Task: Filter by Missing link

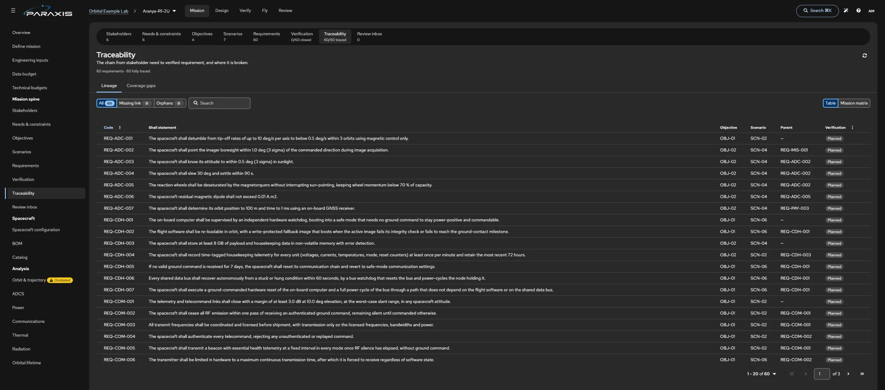Action: pos(135,103)
